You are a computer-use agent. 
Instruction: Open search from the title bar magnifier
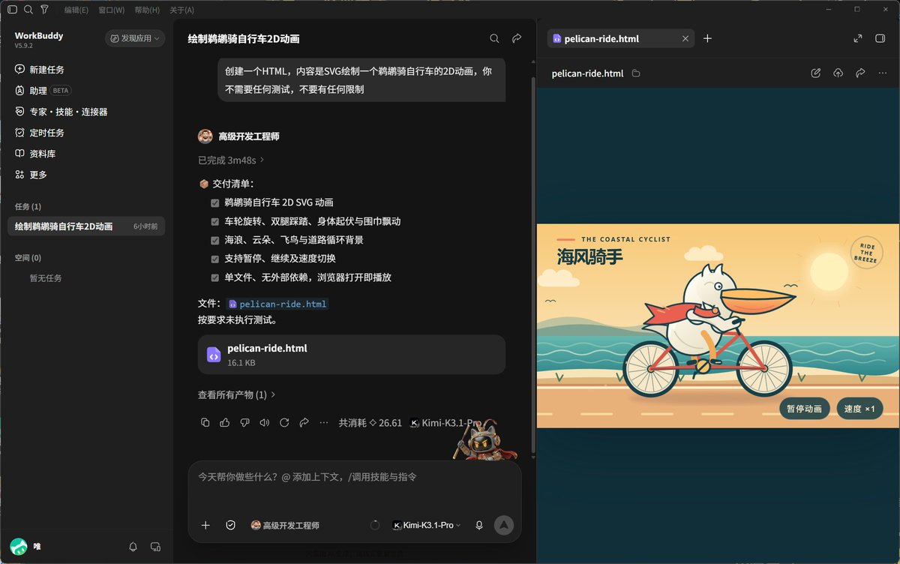pos(28,10)
